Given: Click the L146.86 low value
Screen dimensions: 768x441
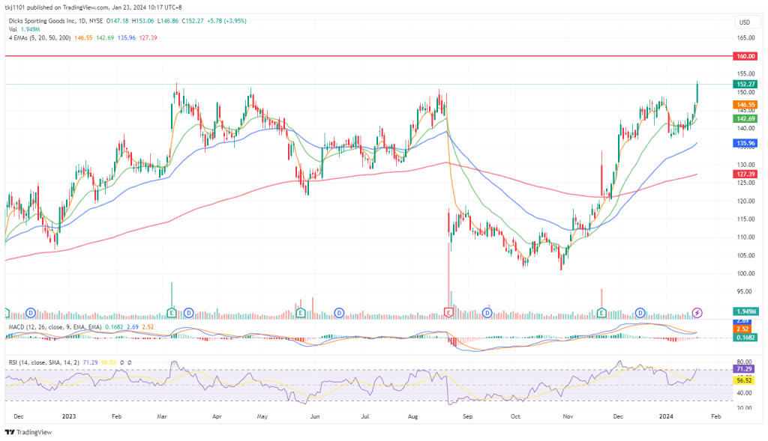Looking at the screenshot, I should click(167, 21).
